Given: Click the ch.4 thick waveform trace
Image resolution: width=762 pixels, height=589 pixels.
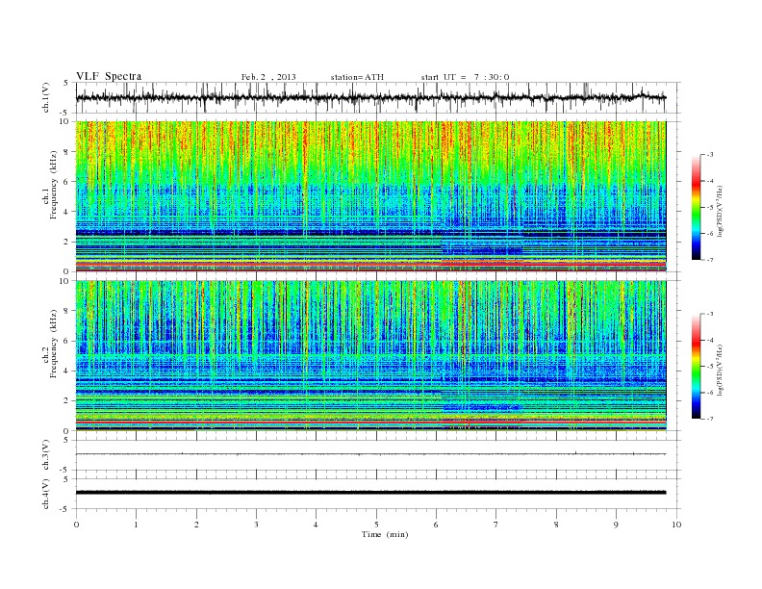Looking at the screenshot, I should [370, 493].
